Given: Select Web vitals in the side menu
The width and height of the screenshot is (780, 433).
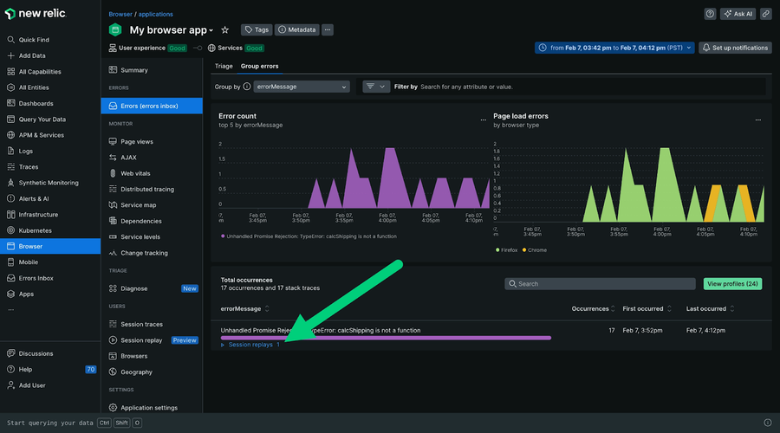Looking at the screenshot, I should pyautogui.click(x=134, y=173).
